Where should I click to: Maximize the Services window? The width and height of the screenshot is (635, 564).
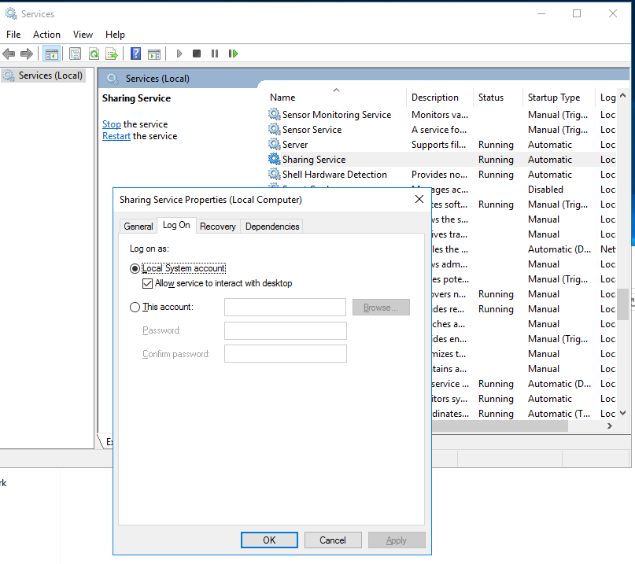tap(577, 14)
